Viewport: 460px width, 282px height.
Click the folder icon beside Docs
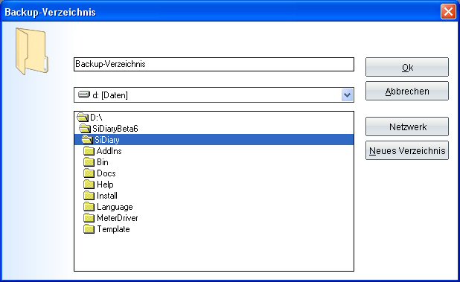[x=89, y=173]
